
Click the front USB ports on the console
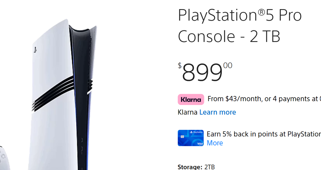click(82, 146)
